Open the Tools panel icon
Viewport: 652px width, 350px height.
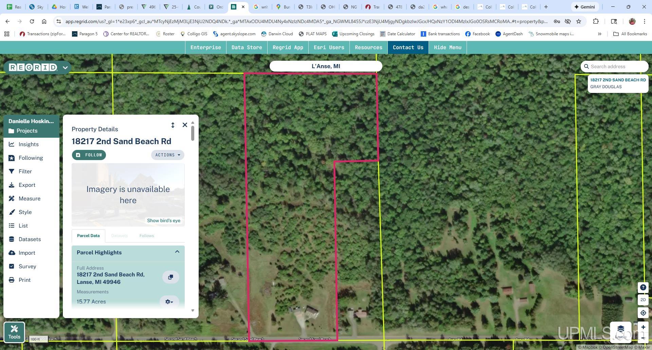(14, 332)
